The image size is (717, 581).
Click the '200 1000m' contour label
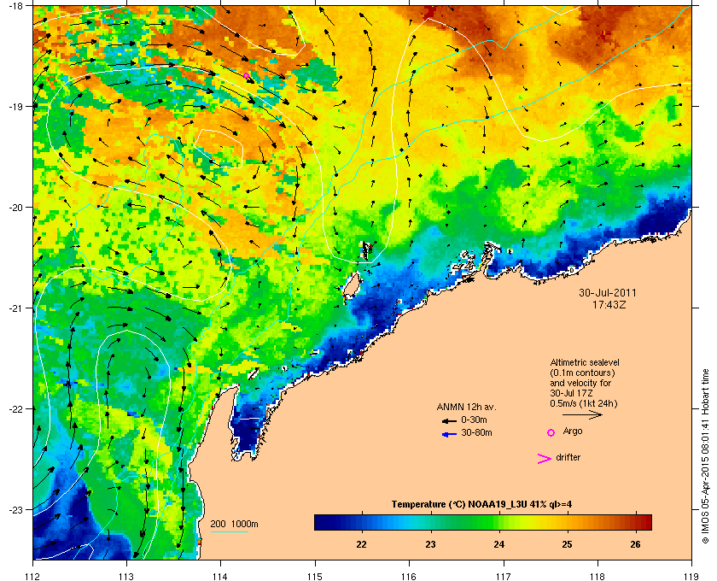[234, 525]
